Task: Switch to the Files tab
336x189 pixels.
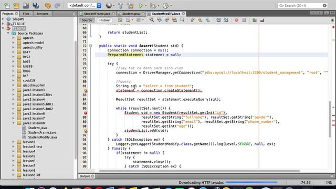Action: click(x=26, y=14)
